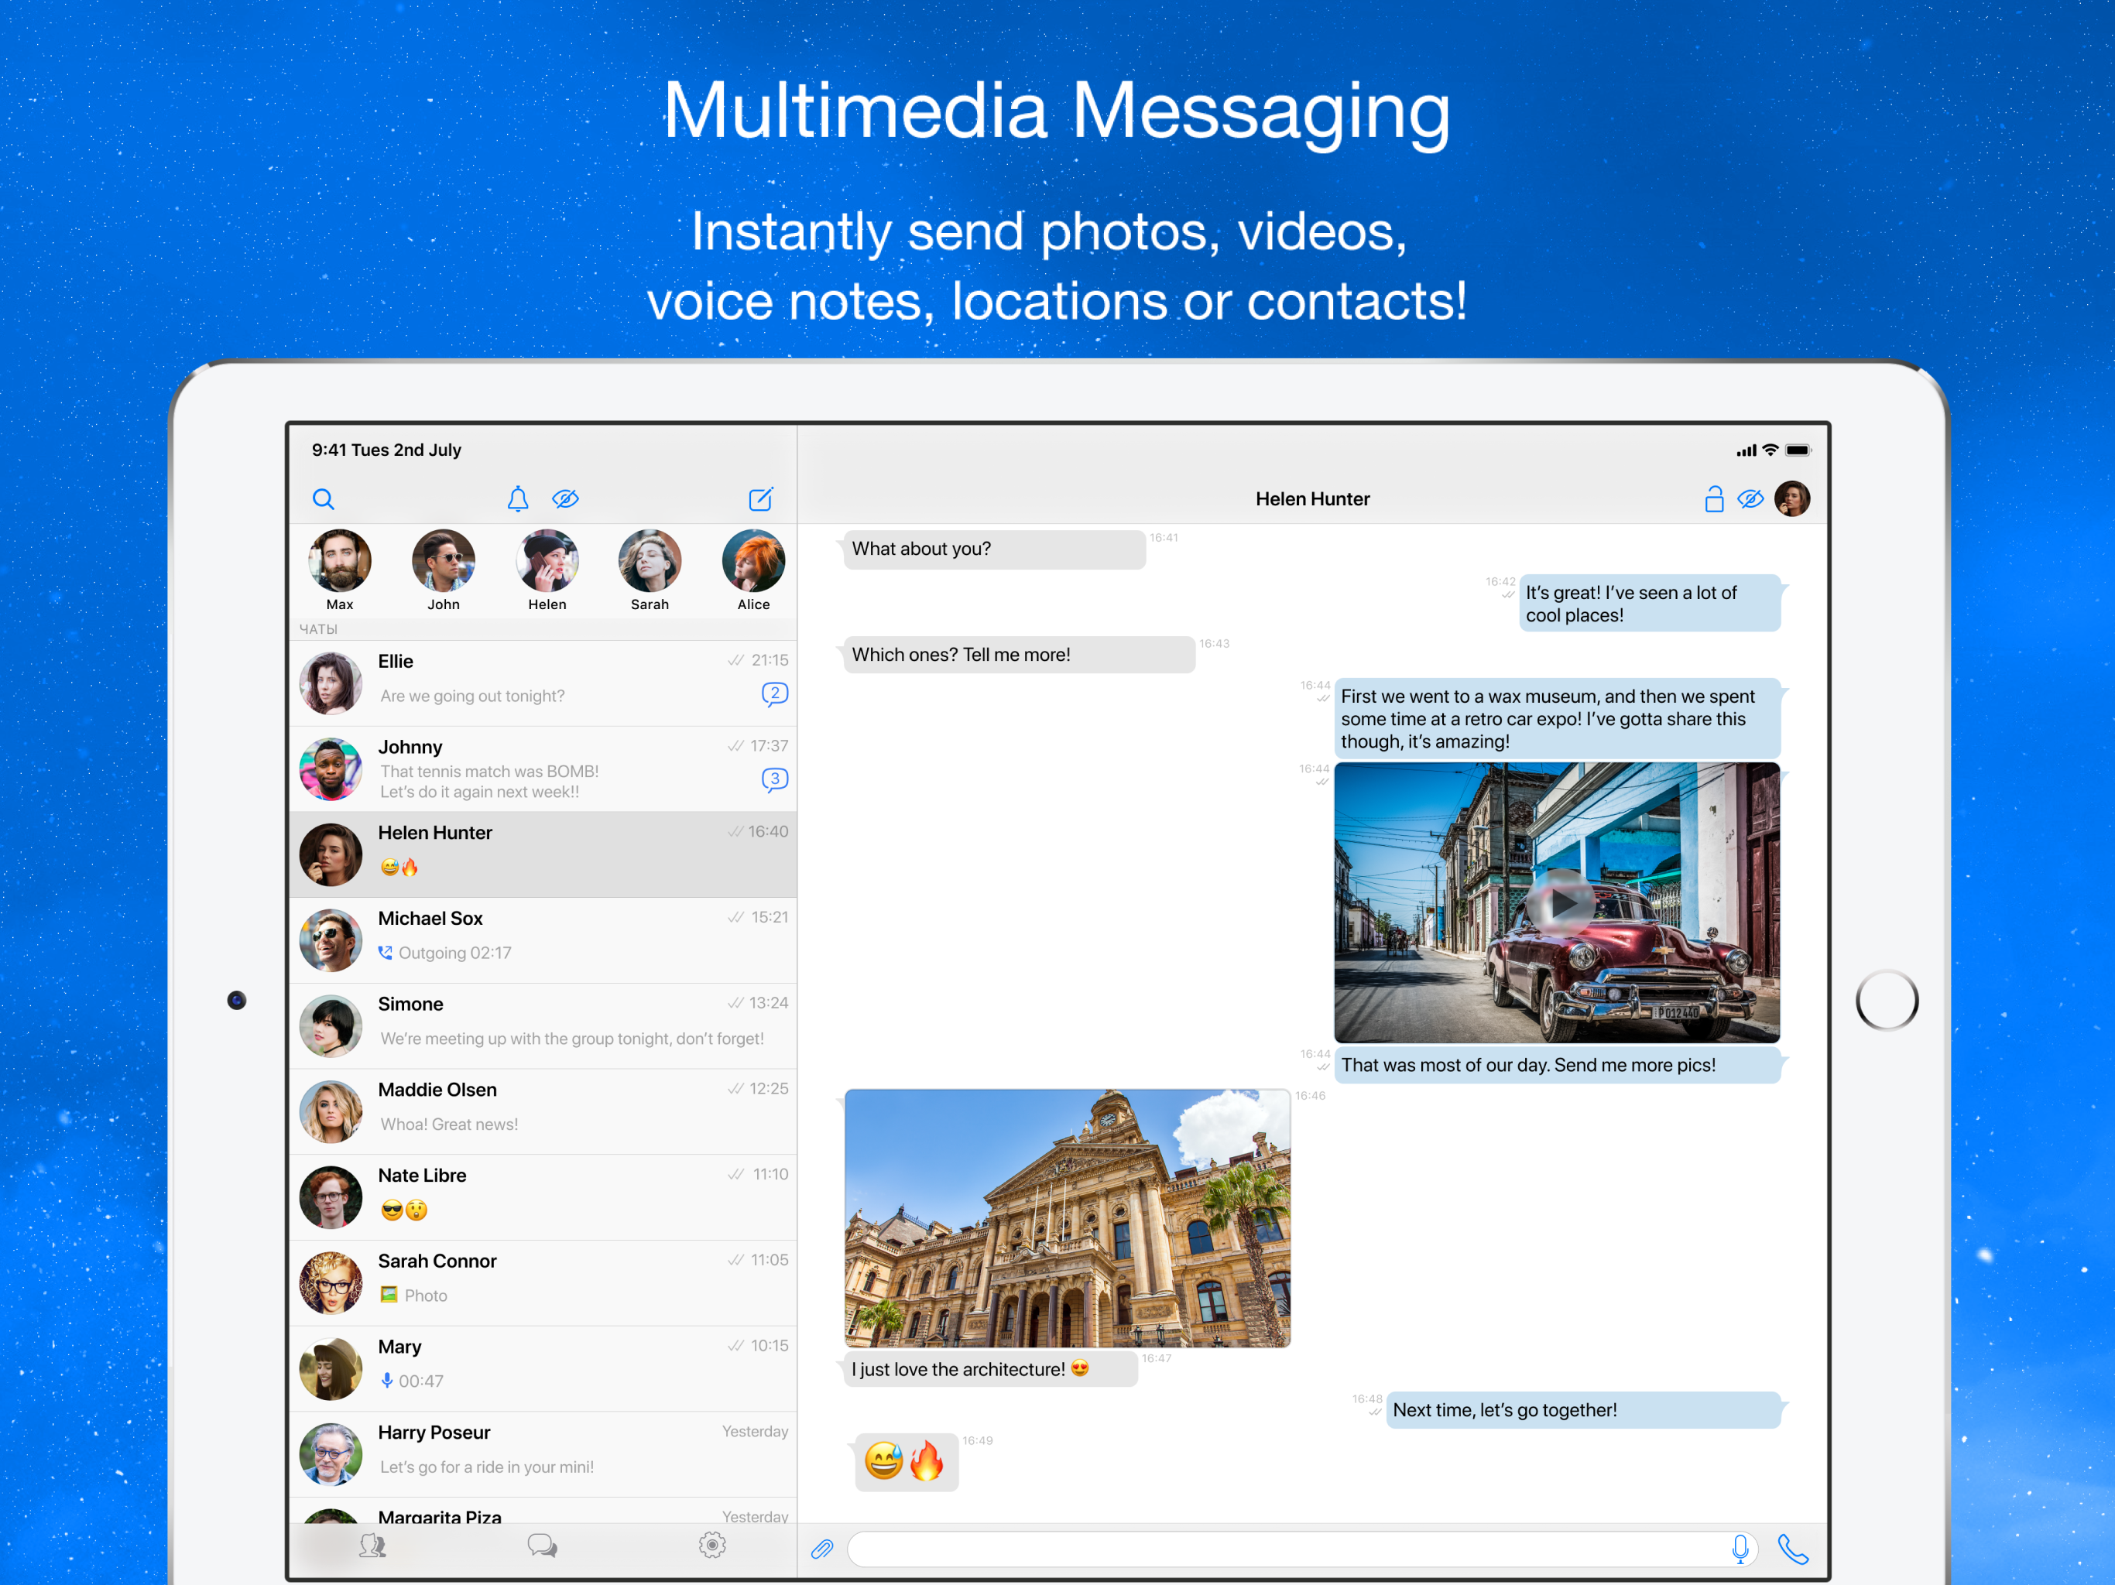The image size is (2115, 1585).
Task: Switch to the Chats tab
Action: coord(542,1546)
